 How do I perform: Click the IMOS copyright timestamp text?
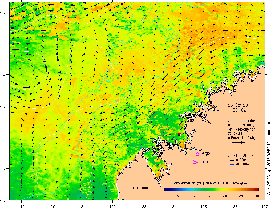(x=269, y=158)
